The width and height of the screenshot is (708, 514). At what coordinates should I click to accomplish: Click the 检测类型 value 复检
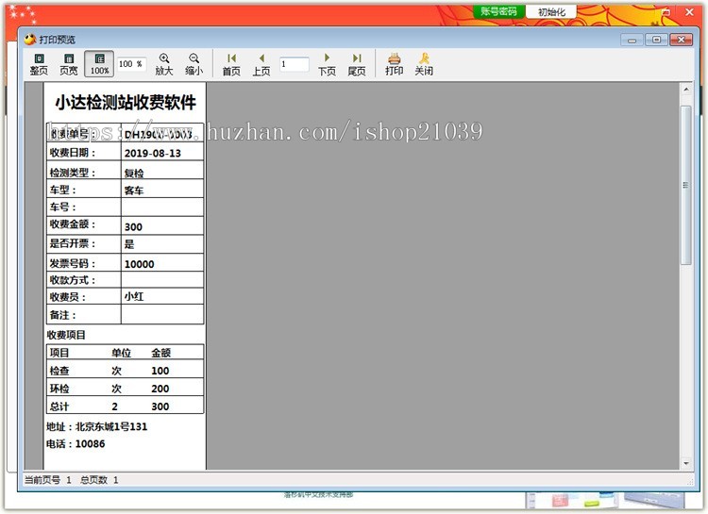tap(134, 174)
